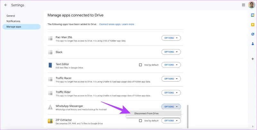
Task: Click the Settings page title
Action: tap(18, 5)
